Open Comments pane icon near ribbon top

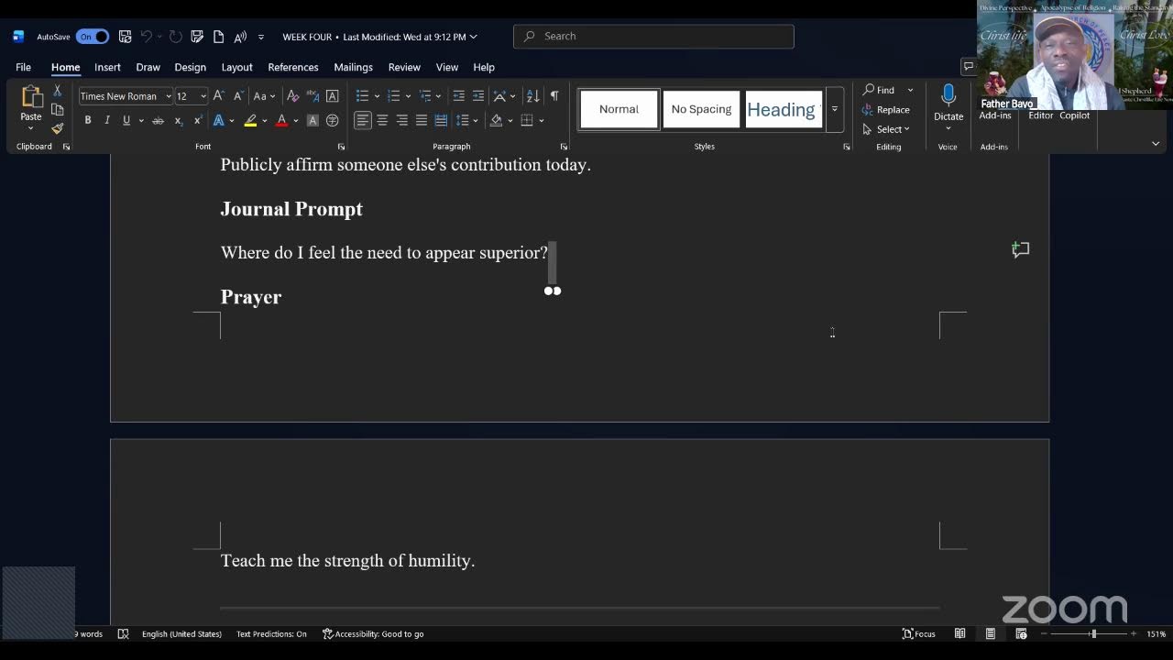[x=968, y=66]
